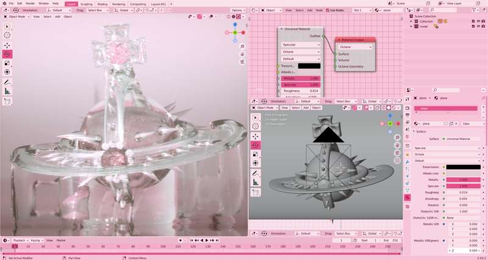This screenshot has width=488, height=260.
Task: Click the Blender logo menu icon
Action: (x=4, y=4)
